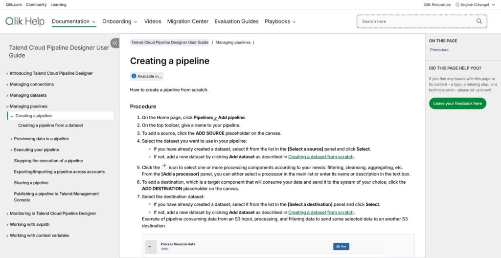This screenshot has width=501, height=258.
Task: Click the Creating a pipeline page heading
Action: [x=170, y=61]
